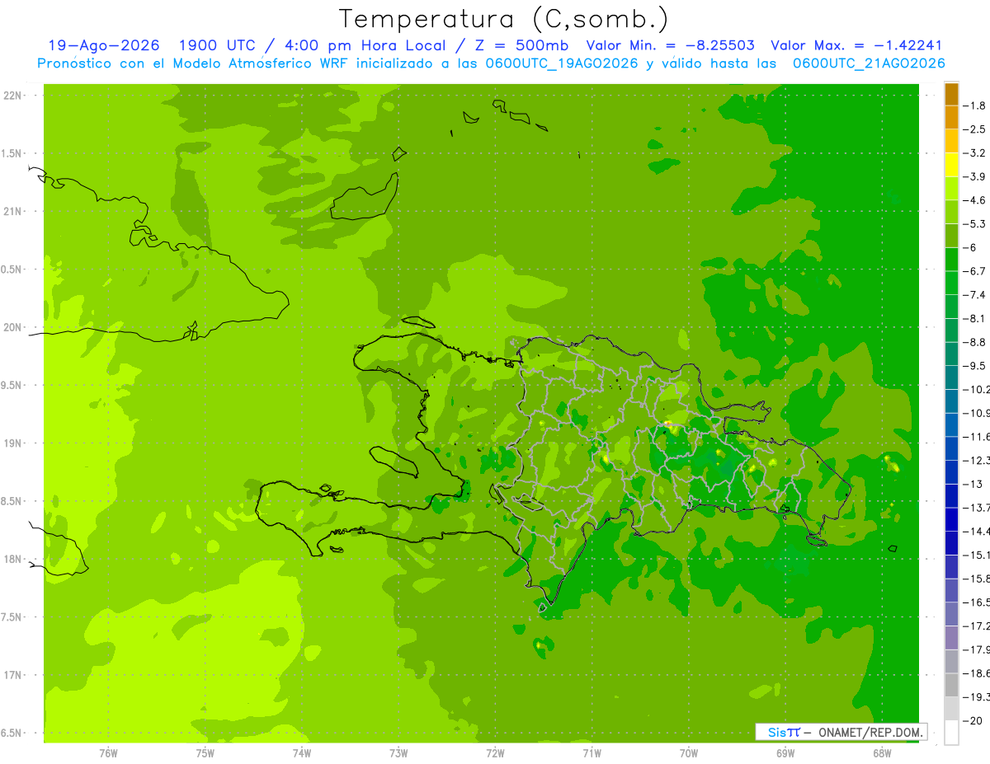Click the '17N' latitude label

[12, 675]
